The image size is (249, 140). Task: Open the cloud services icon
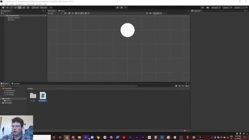click(208, 8)
